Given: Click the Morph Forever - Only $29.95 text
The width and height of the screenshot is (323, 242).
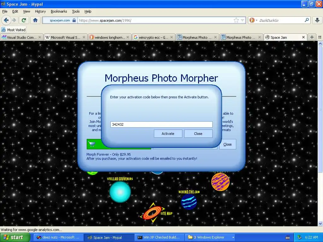Looking at the screenshot, I should point(109,154).
